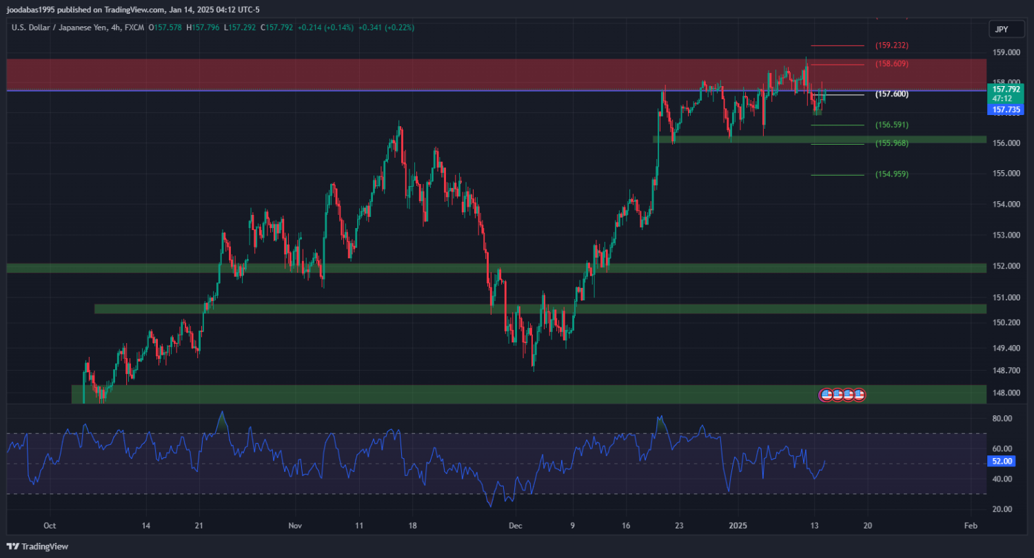Click the green 157.792 current price label
This screenshot has height=558, width=1034.
tap(1006, 89)
